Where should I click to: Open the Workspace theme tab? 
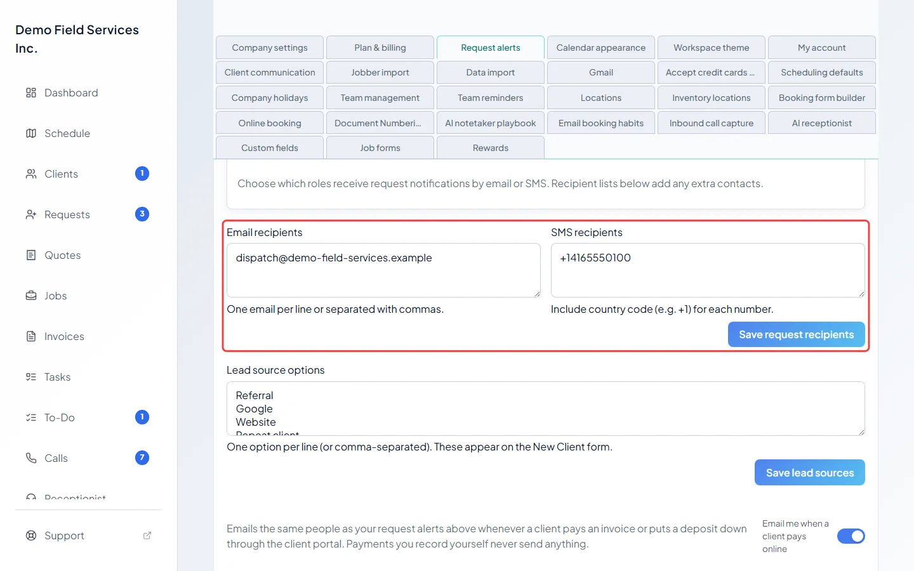click(712, 48)
